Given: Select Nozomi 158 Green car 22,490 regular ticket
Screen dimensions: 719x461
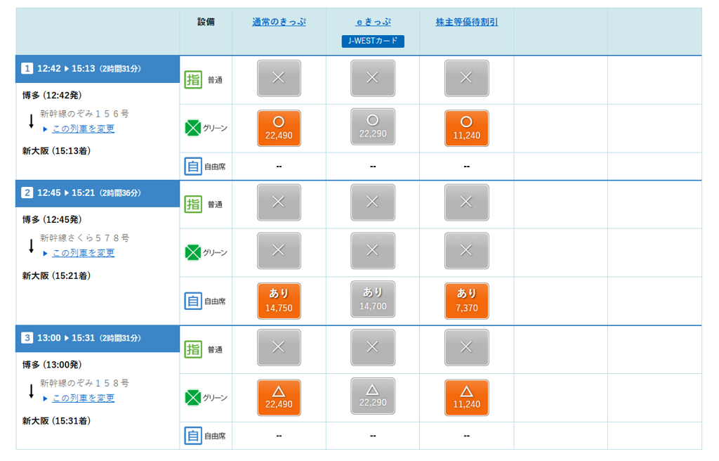Looking at the screenshot, I should (279, 398).
